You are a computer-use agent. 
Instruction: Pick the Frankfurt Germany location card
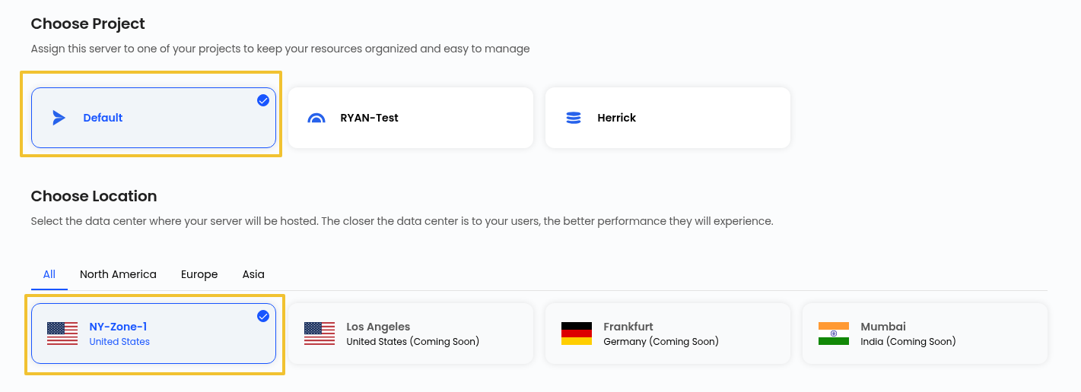668,334
